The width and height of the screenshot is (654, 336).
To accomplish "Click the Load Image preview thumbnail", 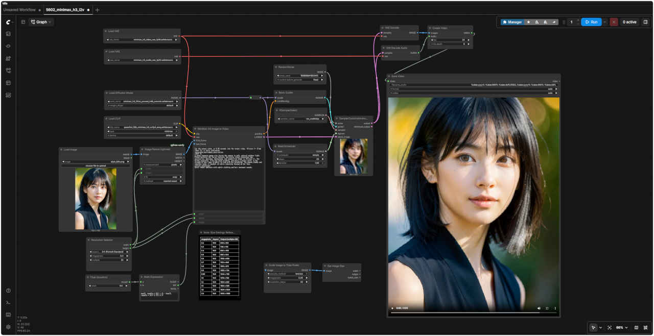I will point(96,199).
